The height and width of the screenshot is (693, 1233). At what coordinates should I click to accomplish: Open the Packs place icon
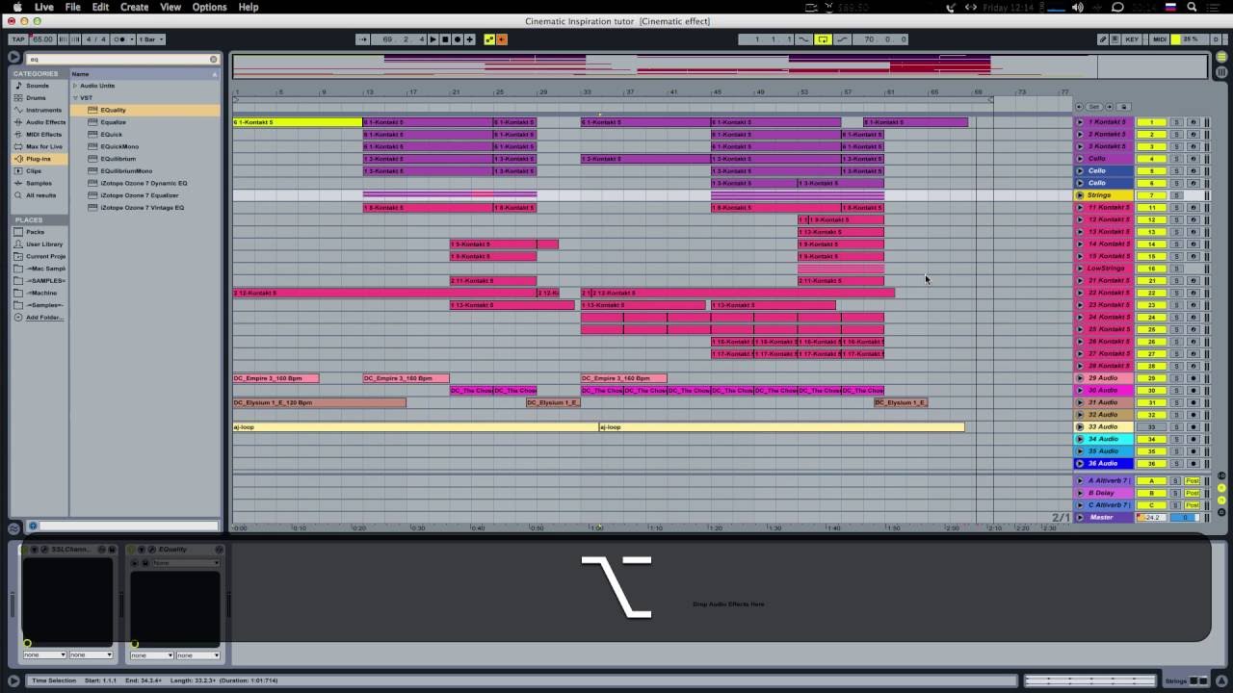pos(18,232)
